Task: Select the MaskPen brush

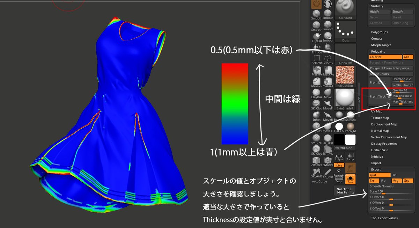Action: (317, 71)
